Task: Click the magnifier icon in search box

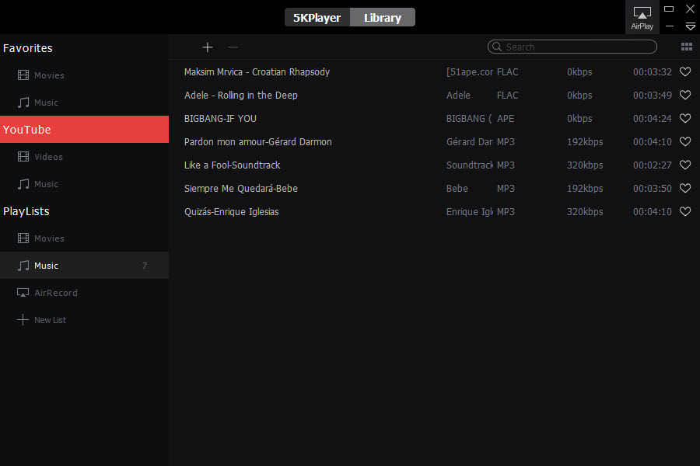Action: coord(496,47)
